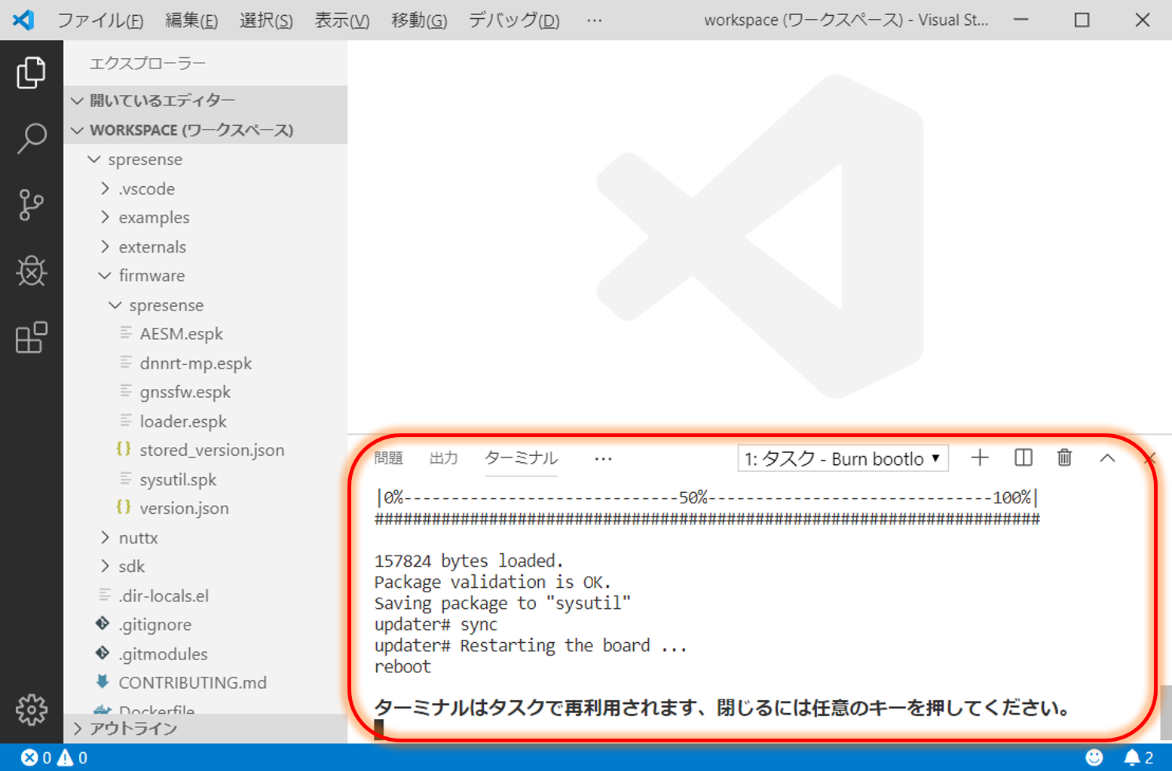Select the Search icon in the activity bar

pos(31,139)
